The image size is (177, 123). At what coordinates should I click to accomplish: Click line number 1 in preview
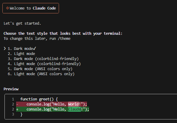pyautogui.click(x=13, y=99)
